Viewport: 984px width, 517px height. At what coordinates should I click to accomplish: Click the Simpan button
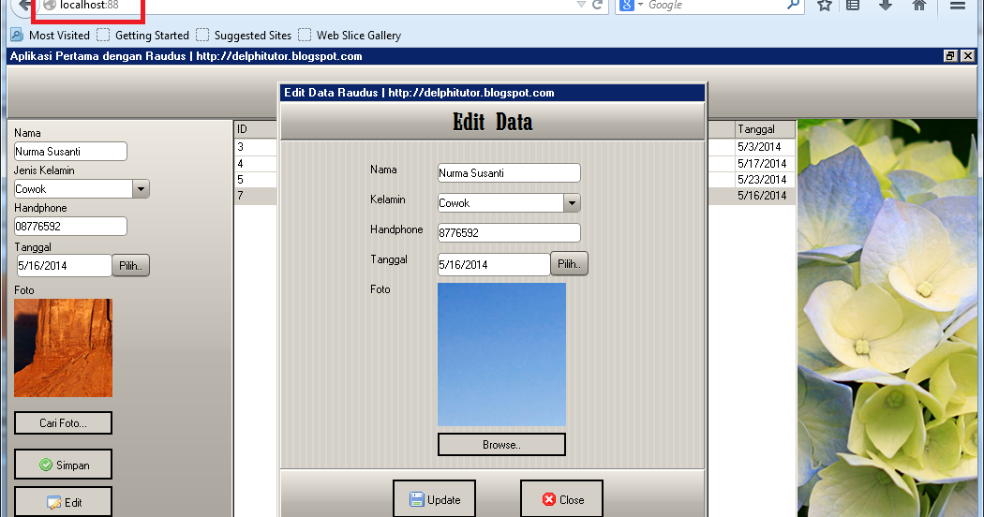(64, 465)
